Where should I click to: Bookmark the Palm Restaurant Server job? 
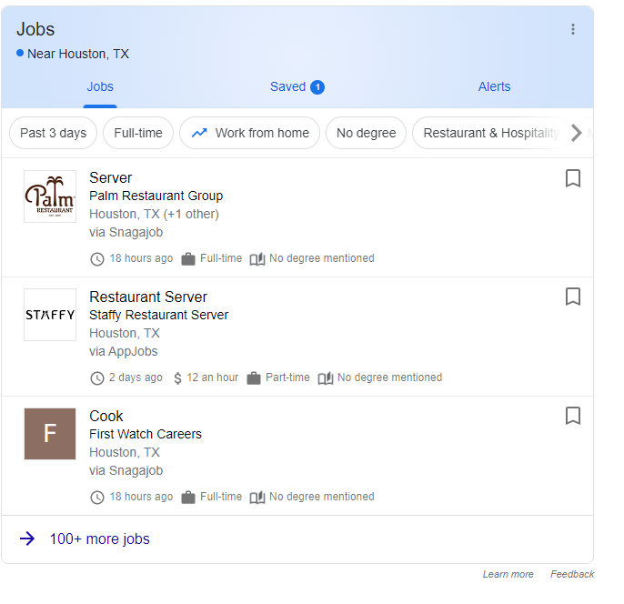tap(573, 178)
